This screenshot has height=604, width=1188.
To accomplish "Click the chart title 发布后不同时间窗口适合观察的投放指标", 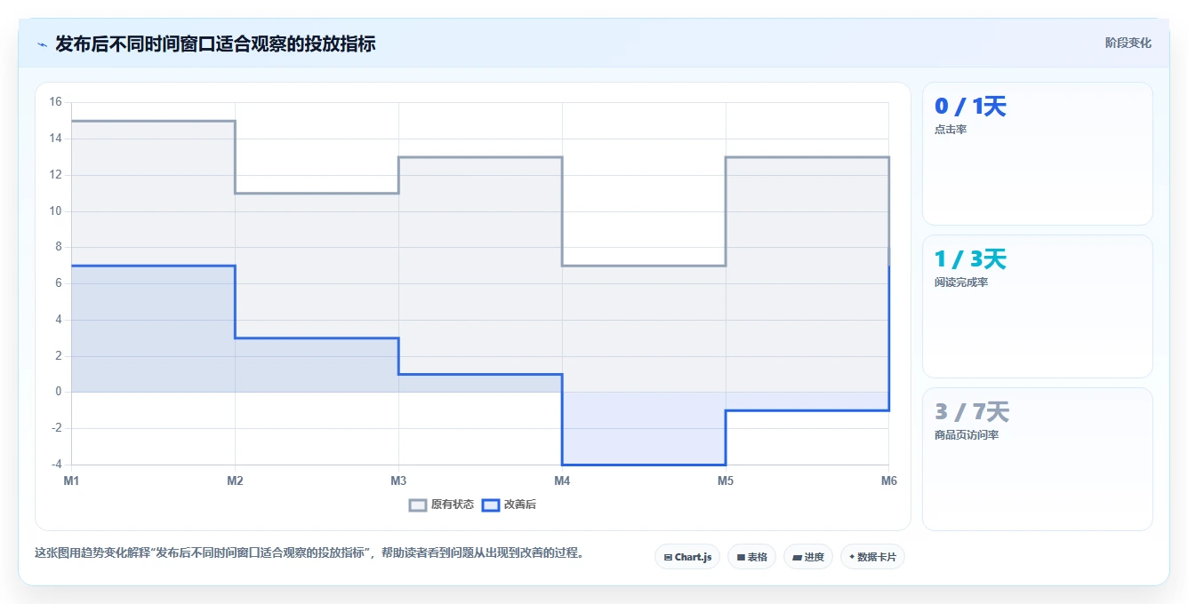I will click(215, 44).
